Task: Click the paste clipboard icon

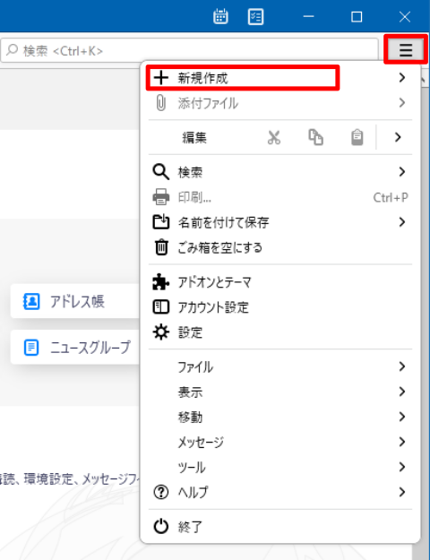Action: (357, 137)
